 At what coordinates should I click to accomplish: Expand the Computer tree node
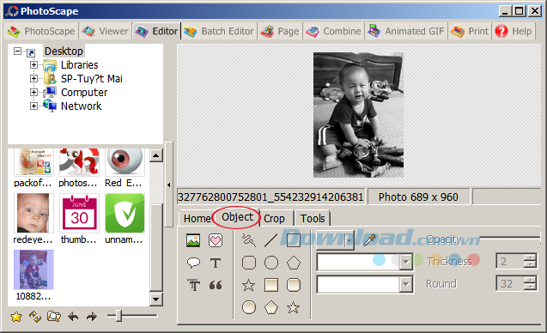[33, 93]
